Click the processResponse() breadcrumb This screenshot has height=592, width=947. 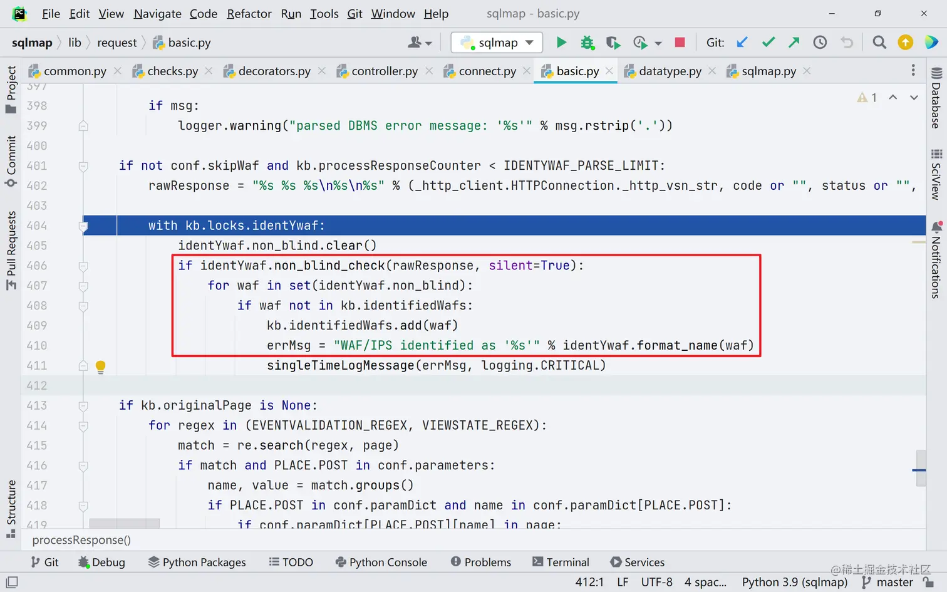pyautogui.click(x=81, y=540)
